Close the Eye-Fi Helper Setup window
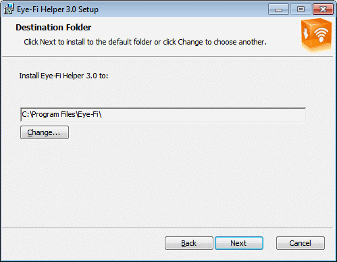Screen dimensions: 337x262 (323, 9)
